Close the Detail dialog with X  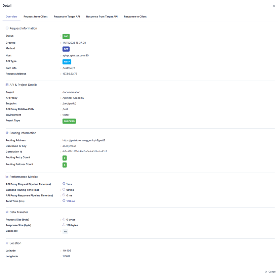point(274,6)
